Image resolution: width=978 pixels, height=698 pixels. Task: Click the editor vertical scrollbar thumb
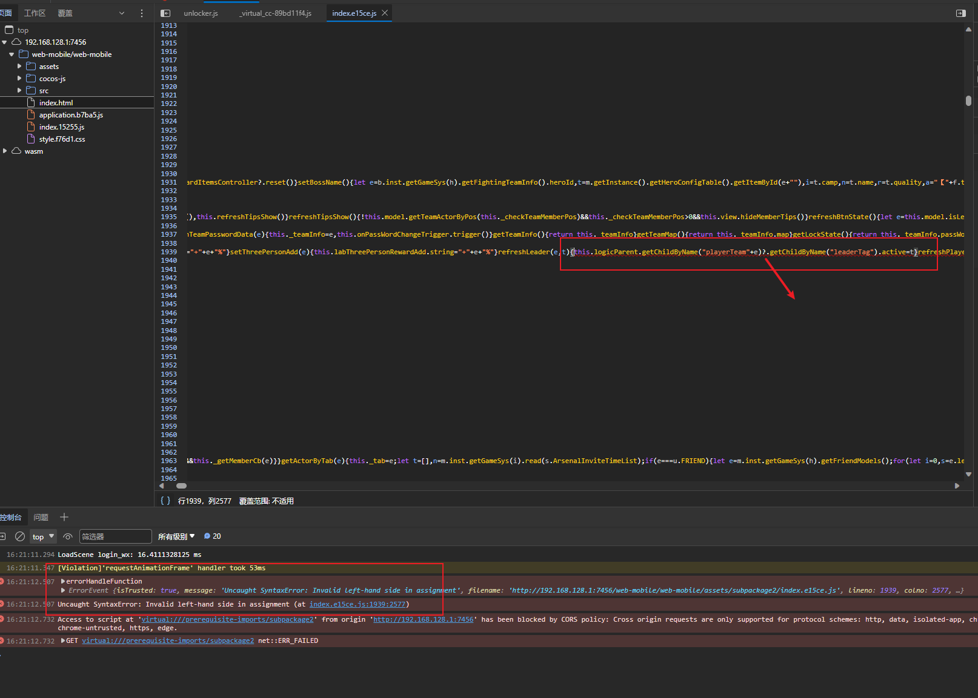968,101
